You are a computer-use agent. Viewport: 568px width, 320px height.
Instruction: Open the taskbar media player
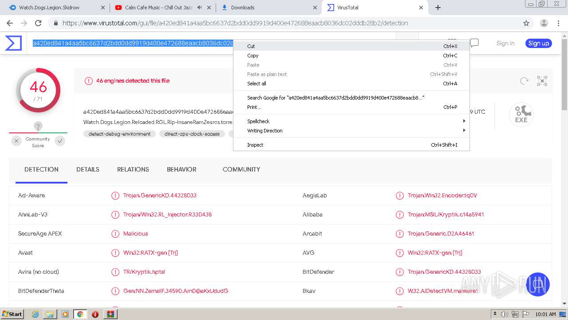click(65, 314)
